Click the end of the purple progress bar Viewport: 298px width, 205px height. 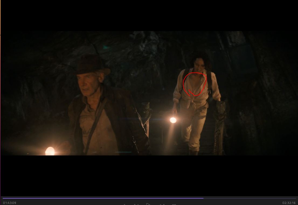point(203,198)
